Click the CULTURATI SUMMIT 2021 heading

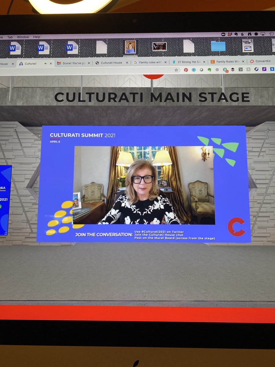[x=82, y=135]
